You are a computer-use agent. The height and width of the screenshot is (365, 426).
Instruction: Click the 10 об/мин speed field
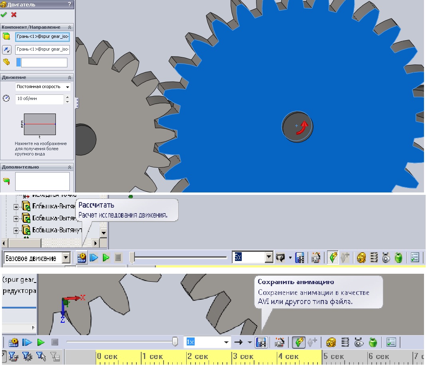(39, 99)
